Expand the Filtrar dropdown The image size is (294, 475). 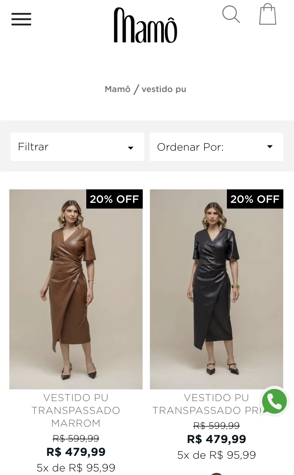(x=77, y=147)
